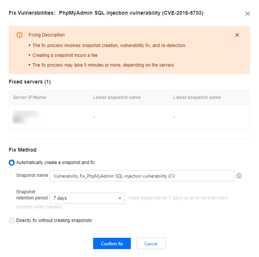
Task: Focus the Snapshot name input field
Action: (143, 176)
